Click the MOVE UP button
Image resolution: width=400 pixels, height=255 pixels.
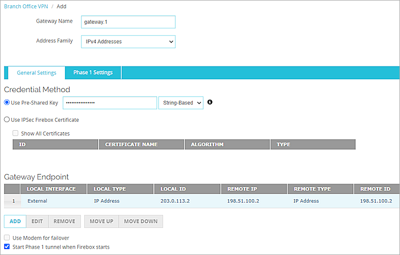coord(100,221)
